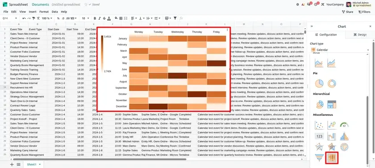Close the Chart side panel
The image size is (375, 168).
(370, 26)
